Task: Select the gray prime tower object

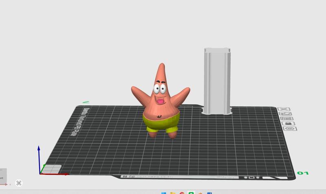Action: pyautogui.click(x=217, y=81)
